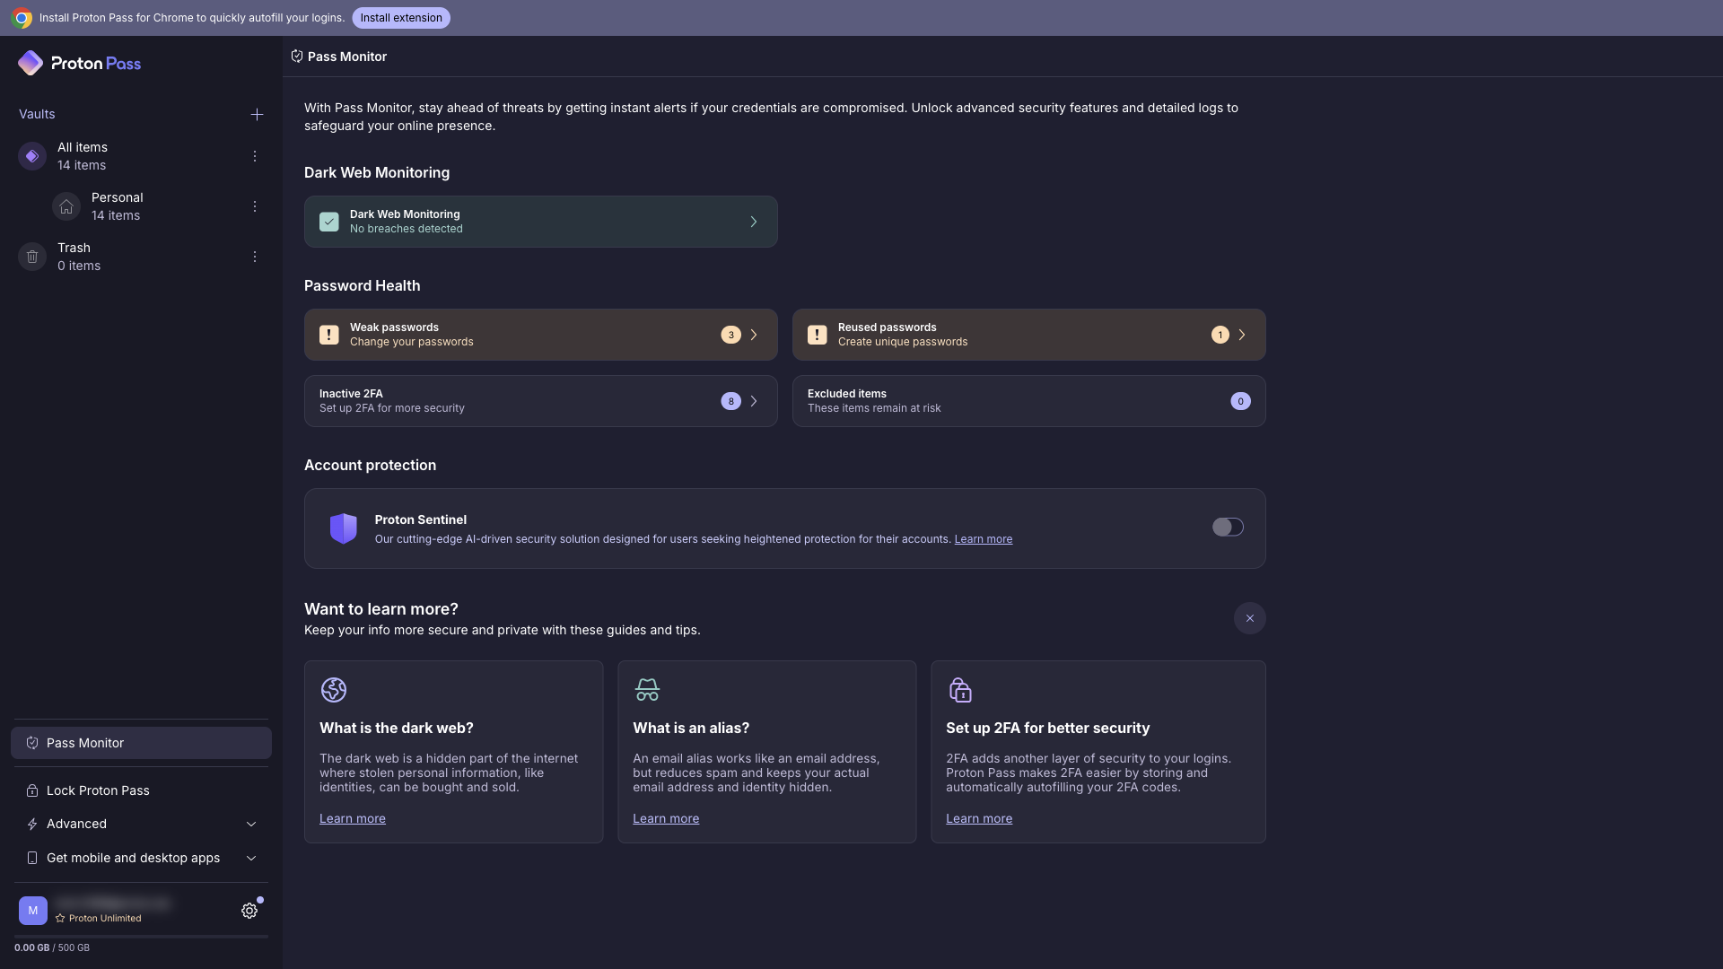The height and width of the screenshot is (969, 1723).
Task: Open Learn more under dark web card
Action: coord(353,818)
